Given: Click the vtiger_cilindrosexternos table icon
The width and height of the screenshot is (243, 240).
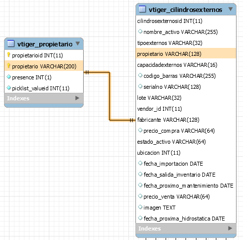Looking at the screenshot, I should [142, 9].
